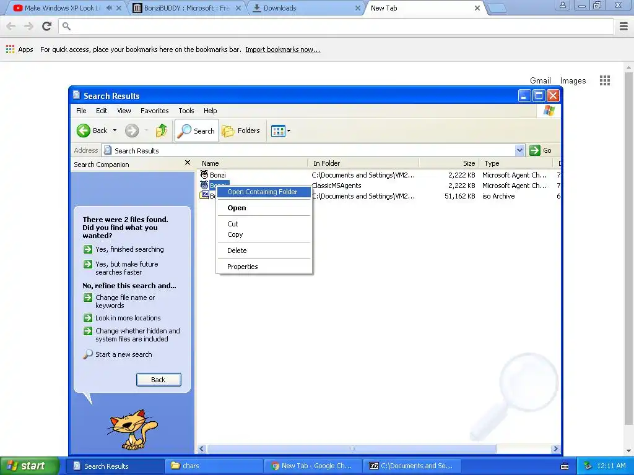Click the Images link

point(573,80)
